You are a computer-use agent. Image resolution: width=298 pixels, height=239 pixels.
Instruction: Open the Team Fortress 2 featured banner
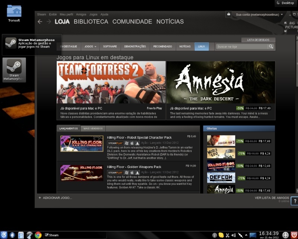click(x=111, y=82)
